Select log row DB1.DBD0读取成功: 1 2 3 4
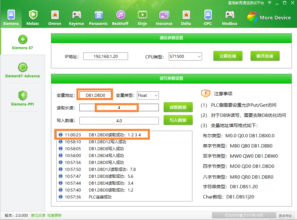 (x=124, y=135)
